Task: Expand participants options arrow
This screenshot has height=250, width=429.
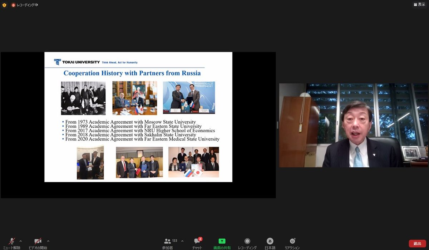Action: click(182, 241)
